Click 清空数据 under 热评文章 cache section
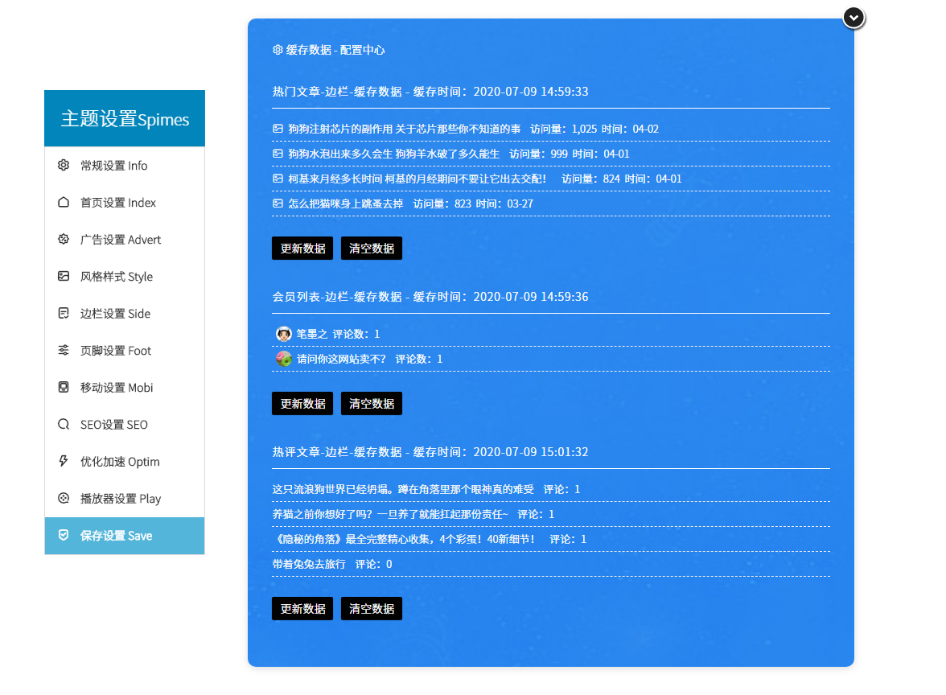Viewport: 946px width, 695px height. [371, 609]
